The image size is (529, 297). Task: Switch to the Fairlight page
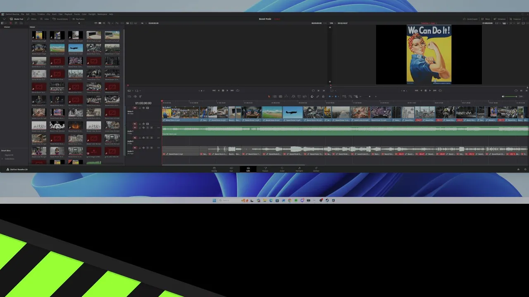tap(299, 170)
